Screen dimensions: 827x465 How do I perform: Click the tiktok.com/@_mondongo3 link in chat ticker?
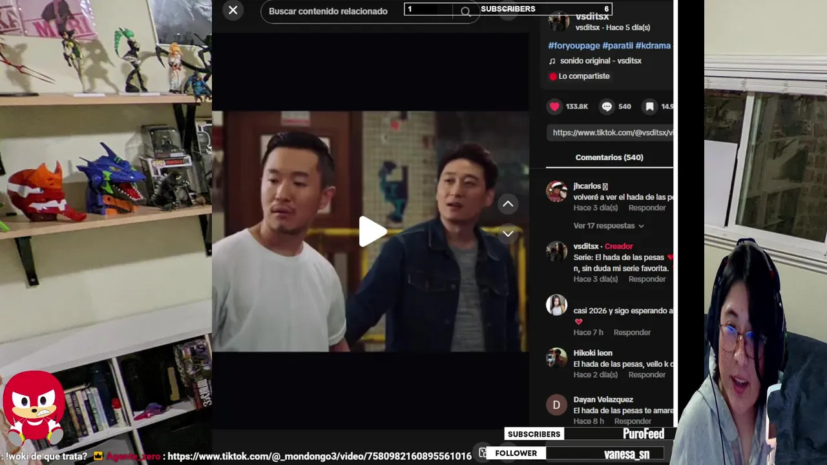point(319,456)
